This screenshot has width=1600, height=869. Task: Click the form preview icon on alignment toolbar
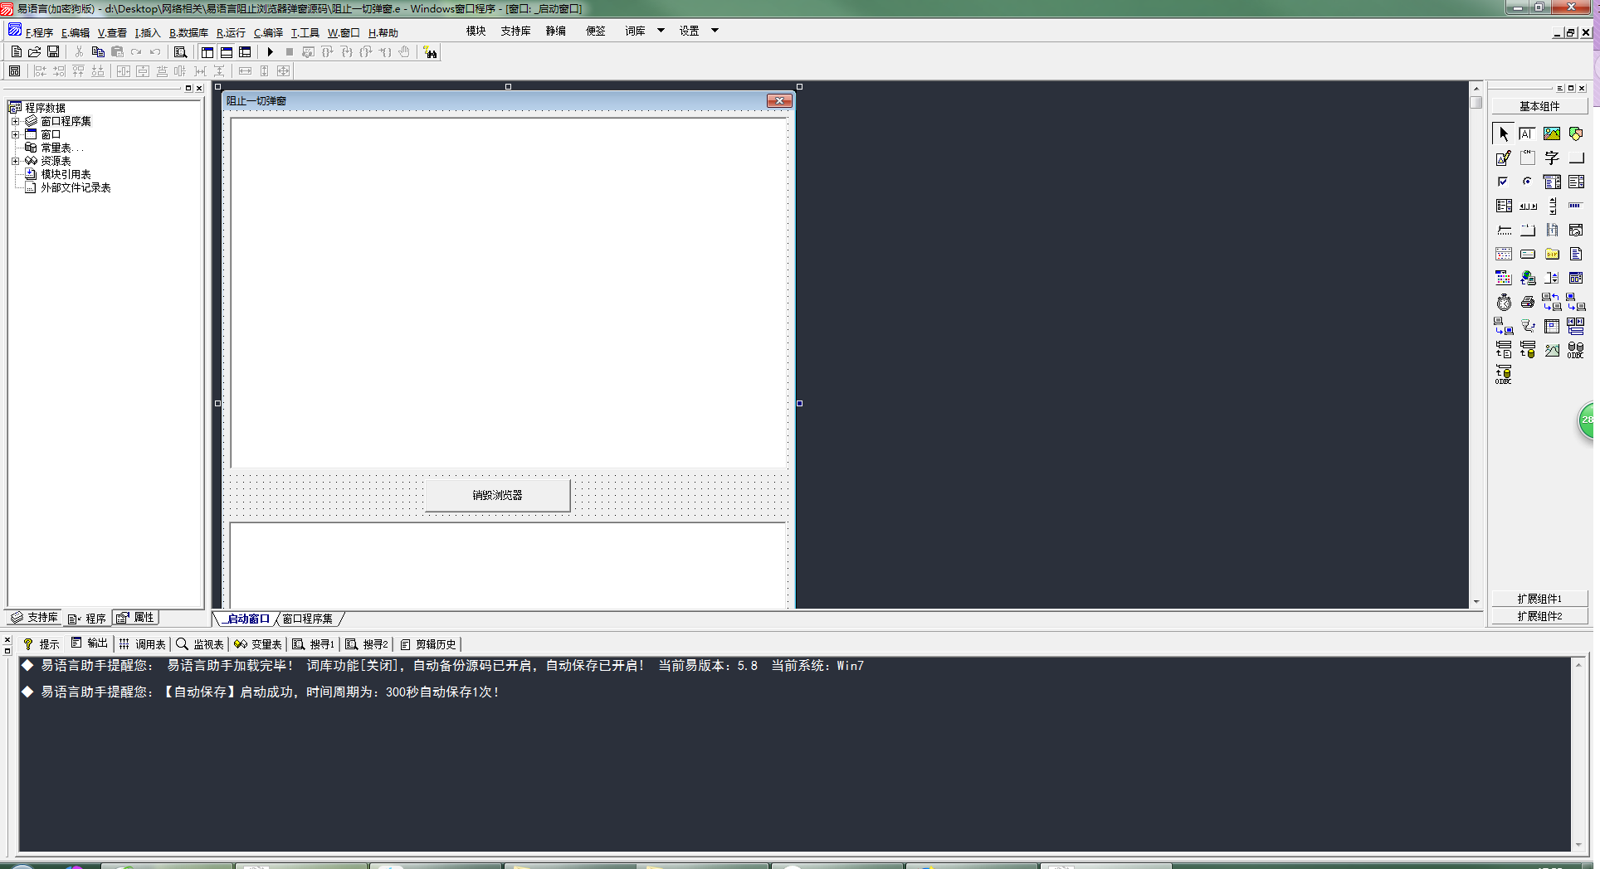tap(15, 71)
